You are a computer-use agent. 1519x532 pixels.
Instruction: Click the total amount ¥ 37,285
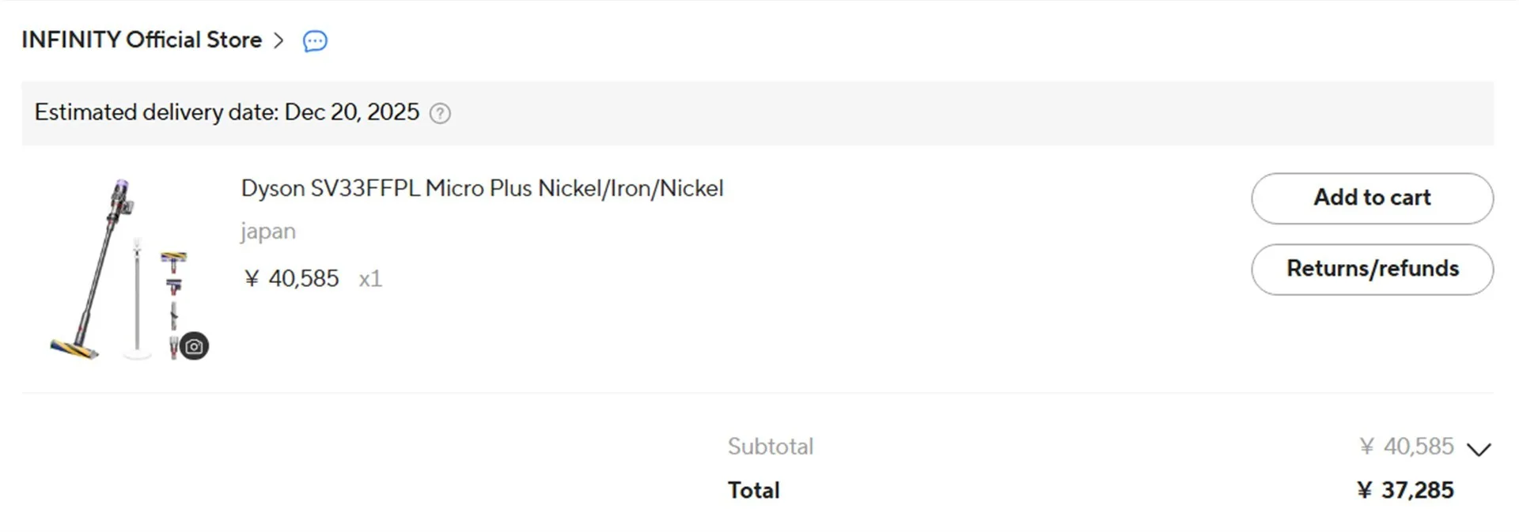point(1405,490)
